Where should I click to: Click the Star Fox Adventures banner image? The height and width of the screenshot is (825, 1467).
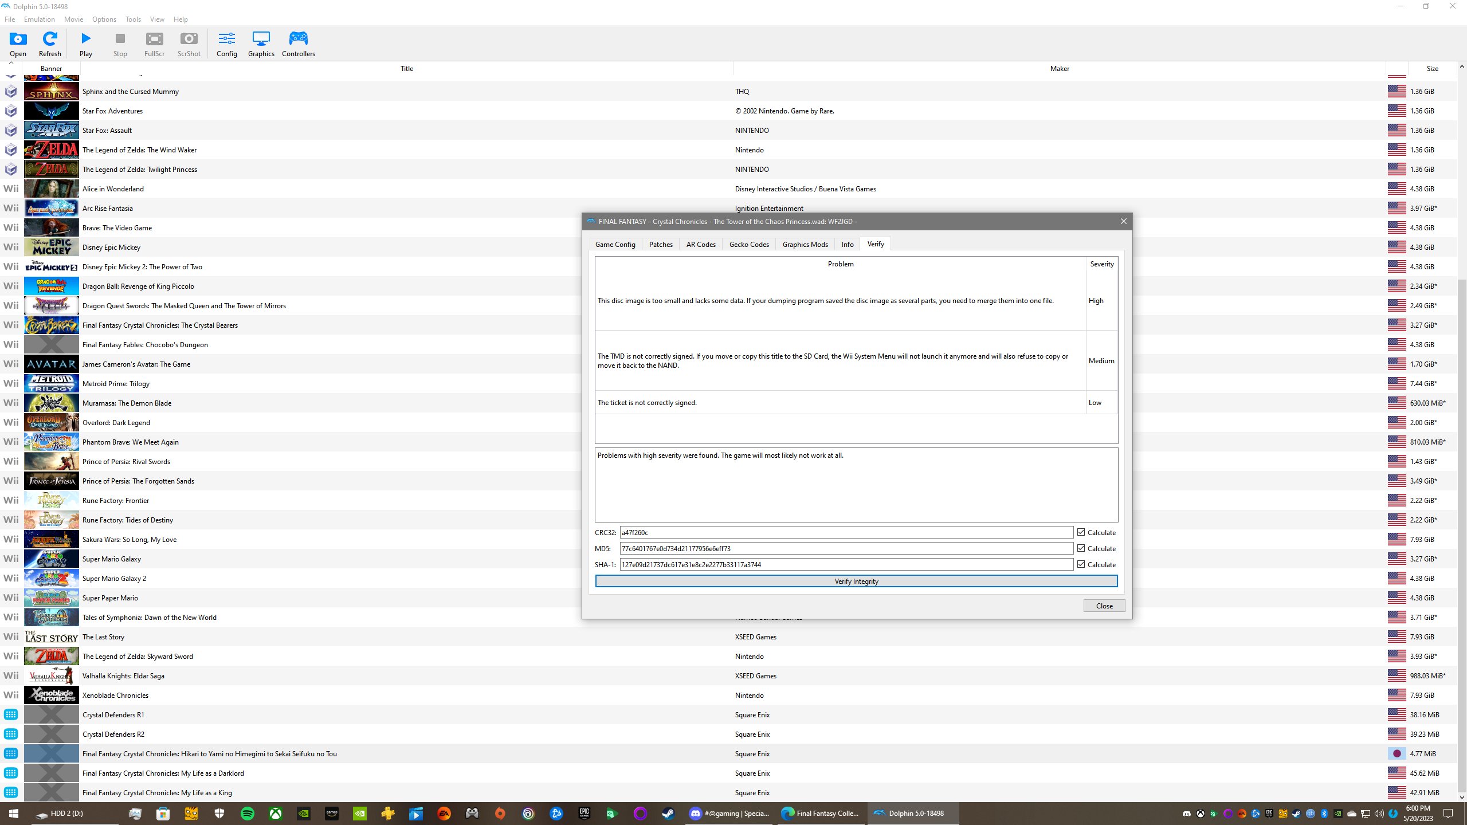coord(52,111)
